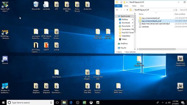The width and height of the screenshot is (187, 105).
Task: Select the Mrfoi Downtown folder
Action: click(x=56, y=88)
